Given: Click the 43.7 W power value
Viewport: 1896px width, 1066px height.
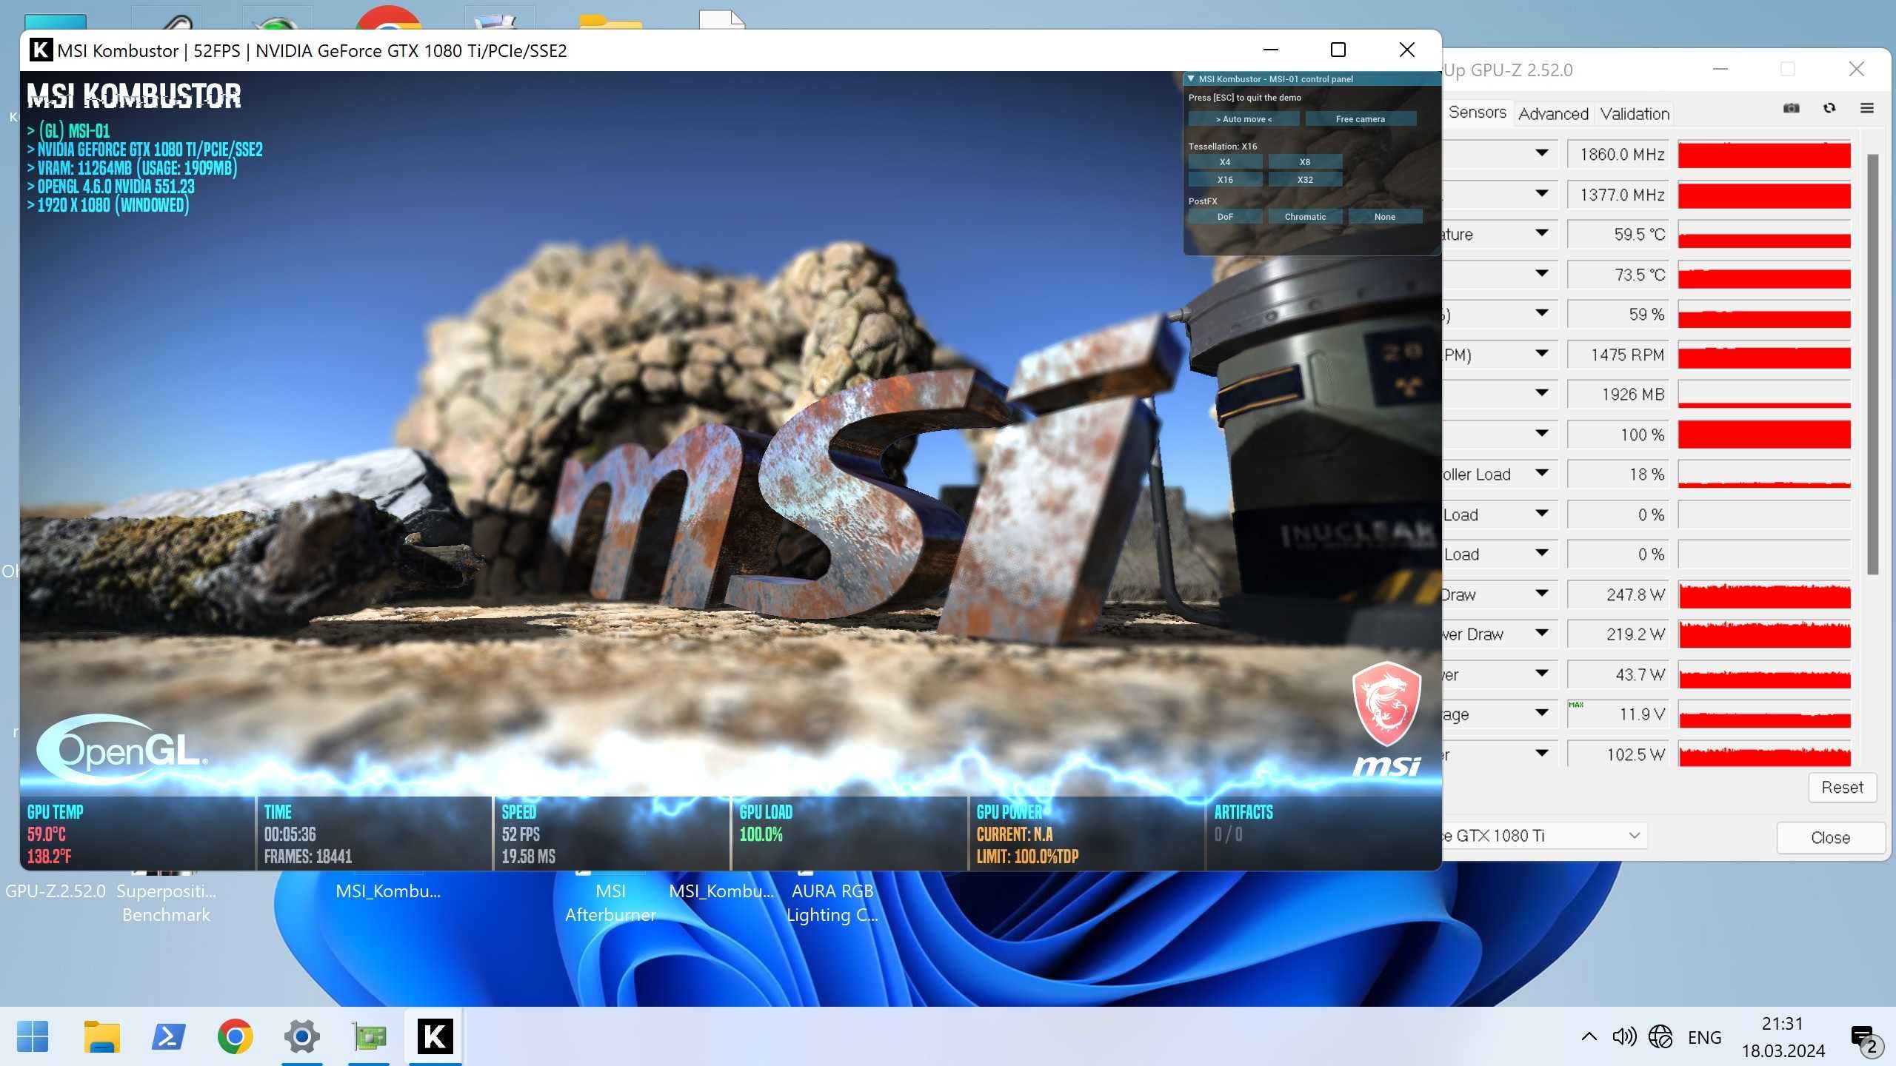Looking at the screenshot, I should click(x=1618, y=674).
